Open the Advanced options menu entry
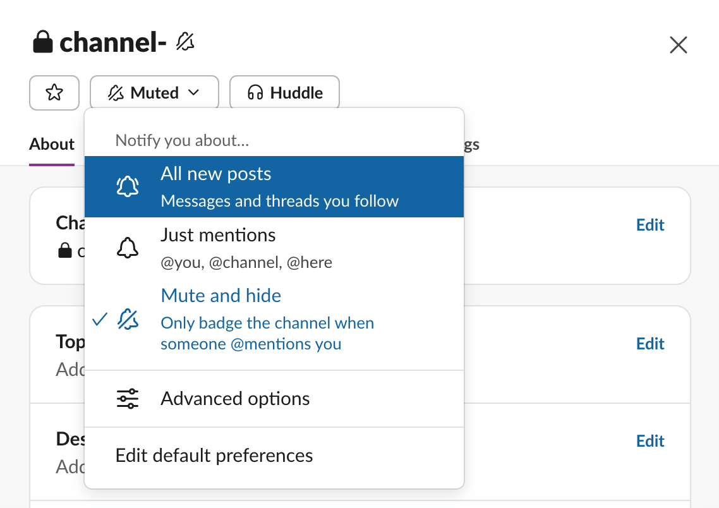Viewport: 719px width, 508px height. [x=236, y=398]
